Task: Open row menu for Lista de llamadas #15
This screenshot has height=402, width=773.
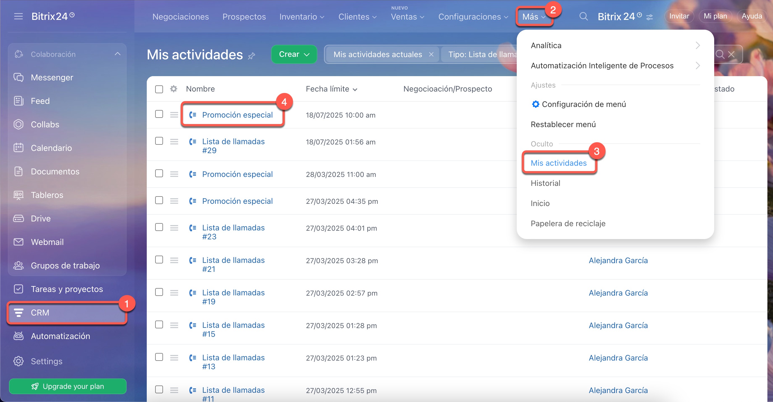Action: [x=174, y=325]
